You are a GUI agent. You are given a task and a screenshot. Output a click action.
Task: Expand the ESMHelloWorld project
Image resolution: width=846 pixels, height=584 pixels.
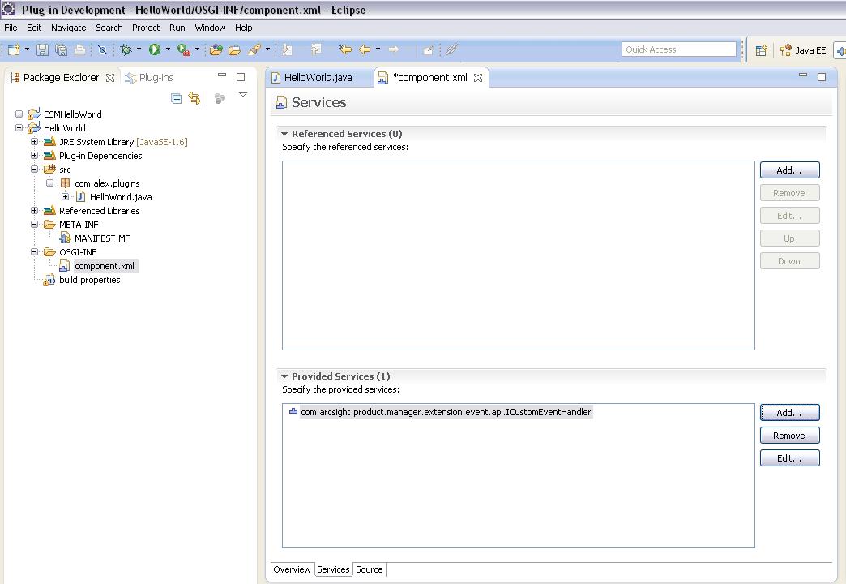pos(19,114)
